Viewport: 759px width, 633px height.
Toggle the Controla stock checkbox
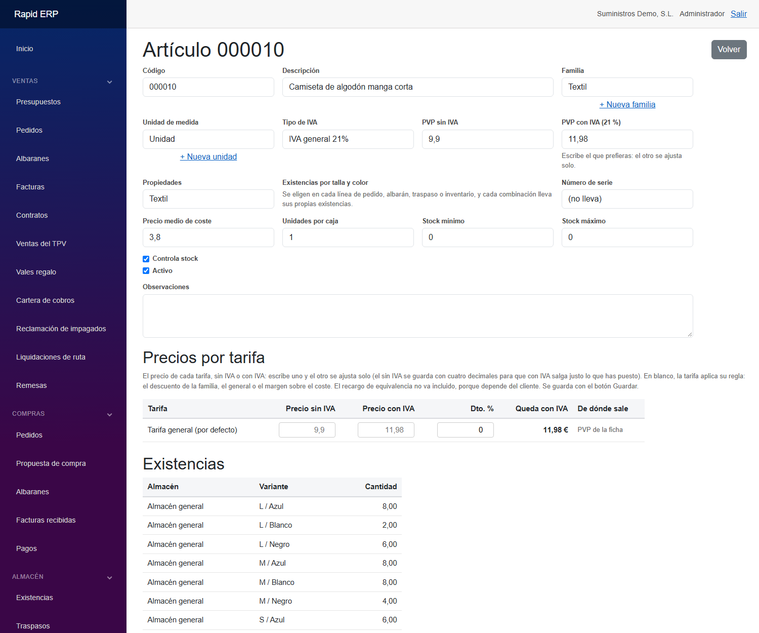pos(146,259)
